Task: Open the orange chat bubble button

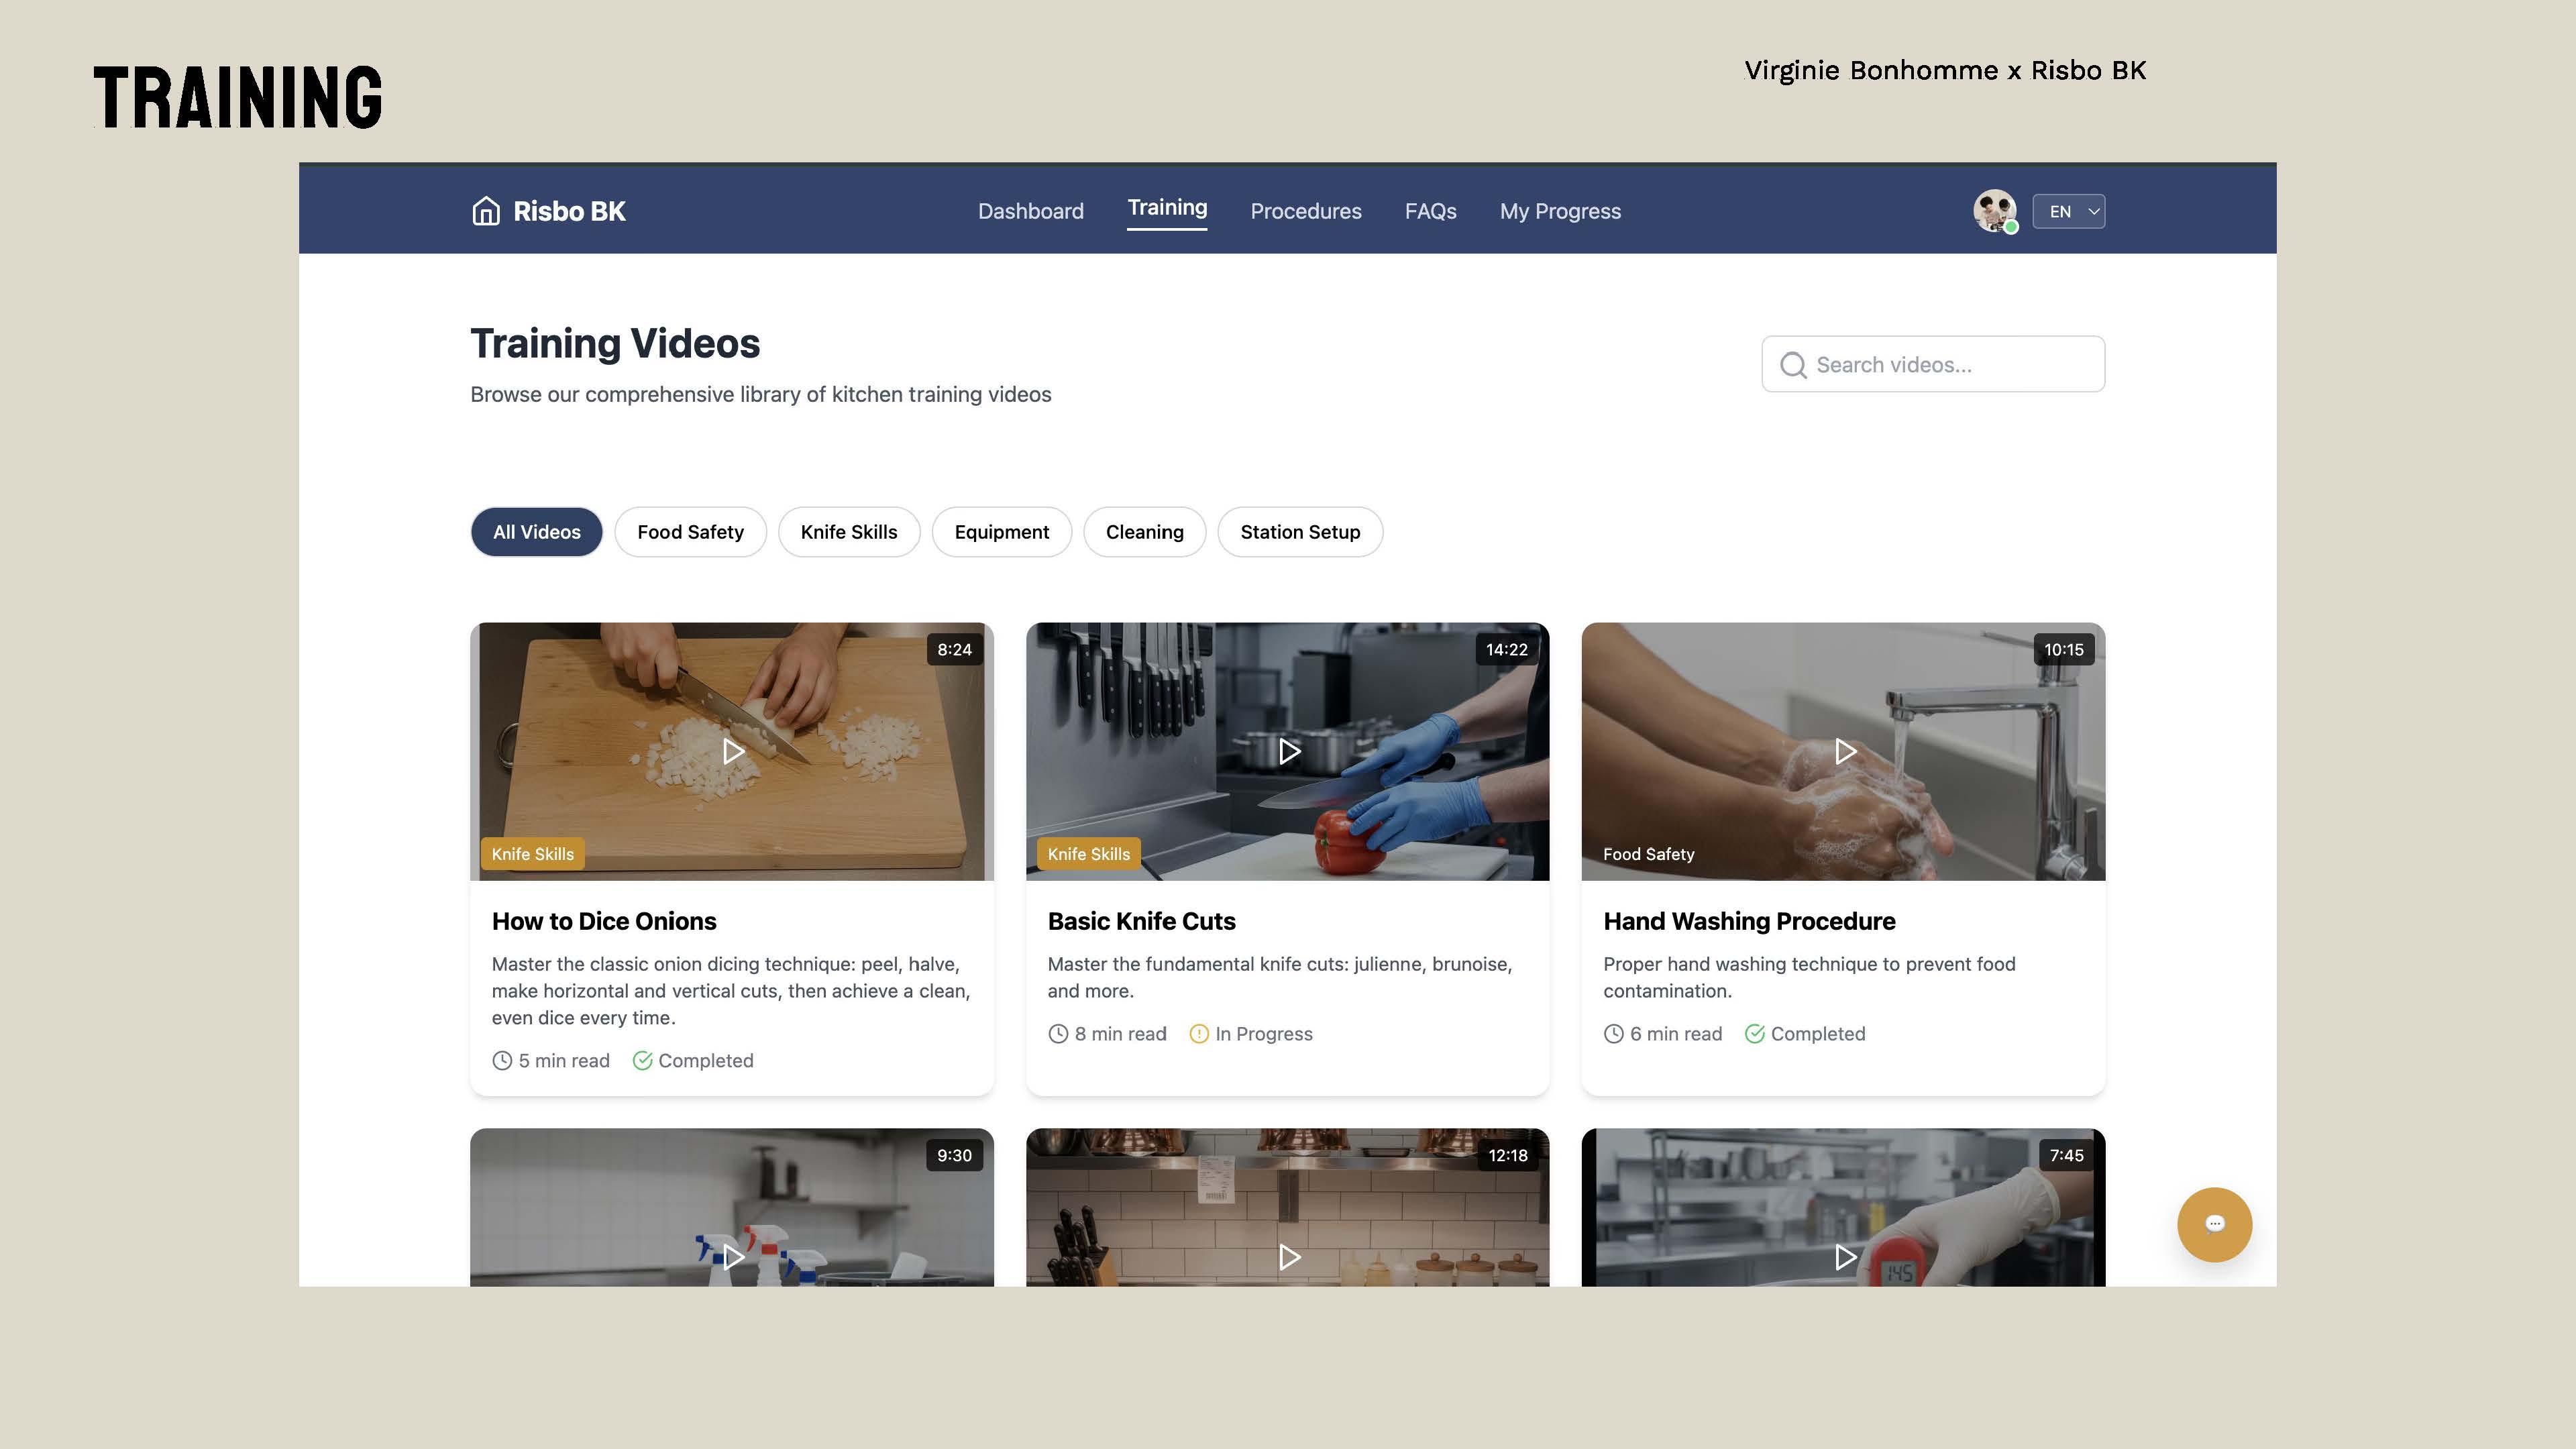Action: (x=2214, y=1224)
